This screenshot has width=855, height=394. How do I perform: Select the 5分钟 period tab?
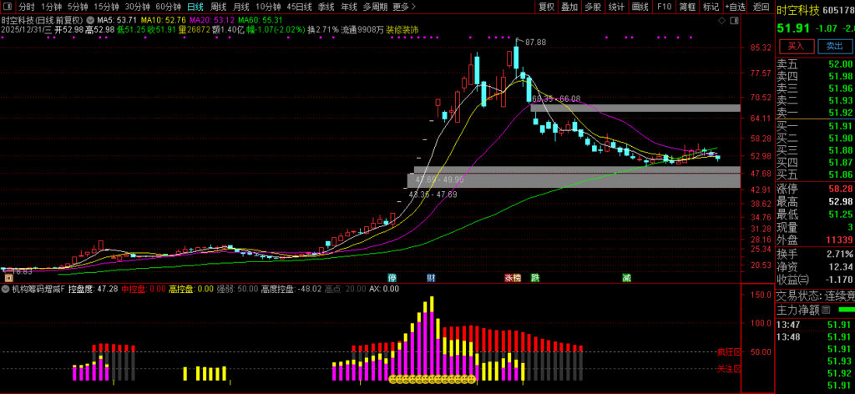[x=78, y=7]
